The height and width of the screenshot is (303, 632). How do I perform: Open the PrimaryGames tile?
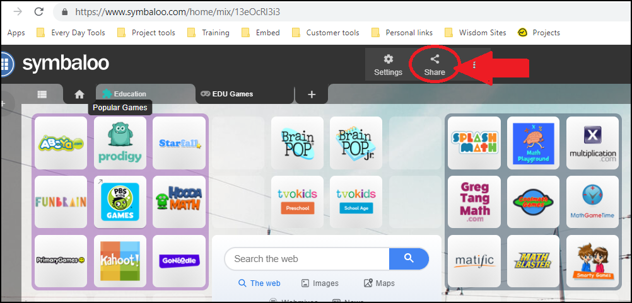[x=61, y=261]
